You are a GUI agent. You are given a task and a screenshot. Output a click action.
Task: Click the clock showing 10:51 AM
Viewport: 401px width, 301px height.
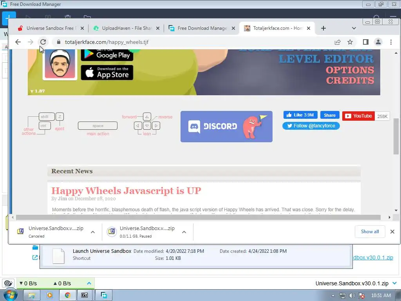pos(381,296)
